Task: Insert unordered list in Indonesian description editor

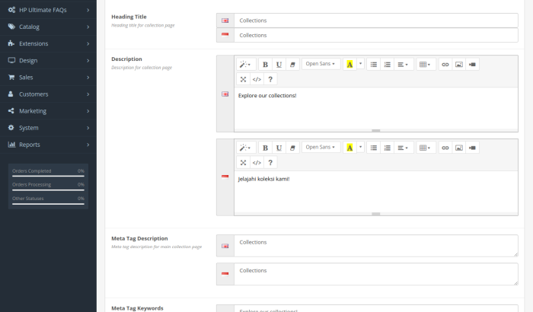Action: (374, 148)
